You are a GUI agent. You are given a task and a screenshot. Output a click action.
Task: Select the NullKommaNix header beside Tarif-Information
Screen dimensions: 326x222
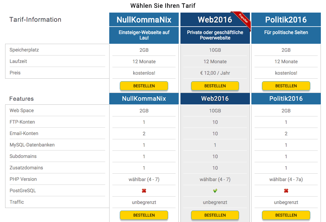click(144, 20)
